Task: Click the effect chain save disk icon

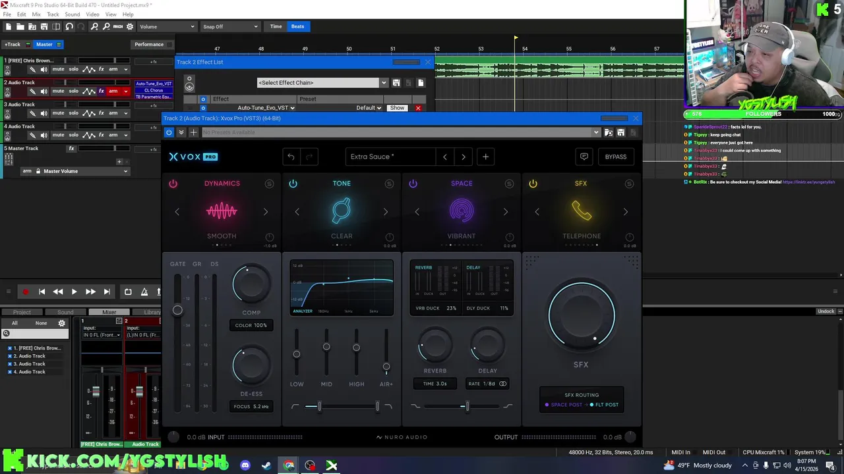Action: 396,83
